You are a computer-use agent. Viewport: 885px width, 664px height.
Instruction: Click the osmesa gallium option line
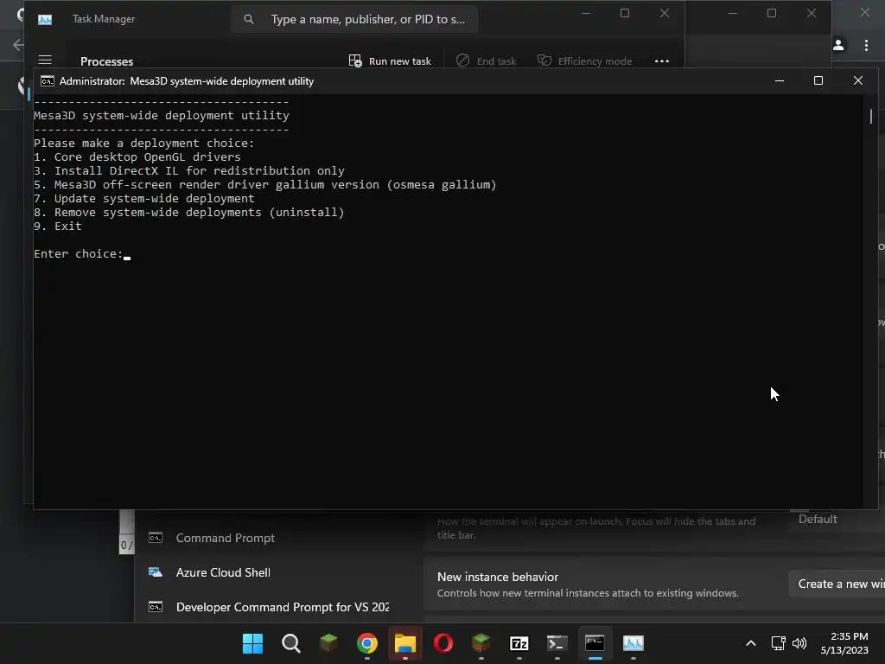coord(264,185)
